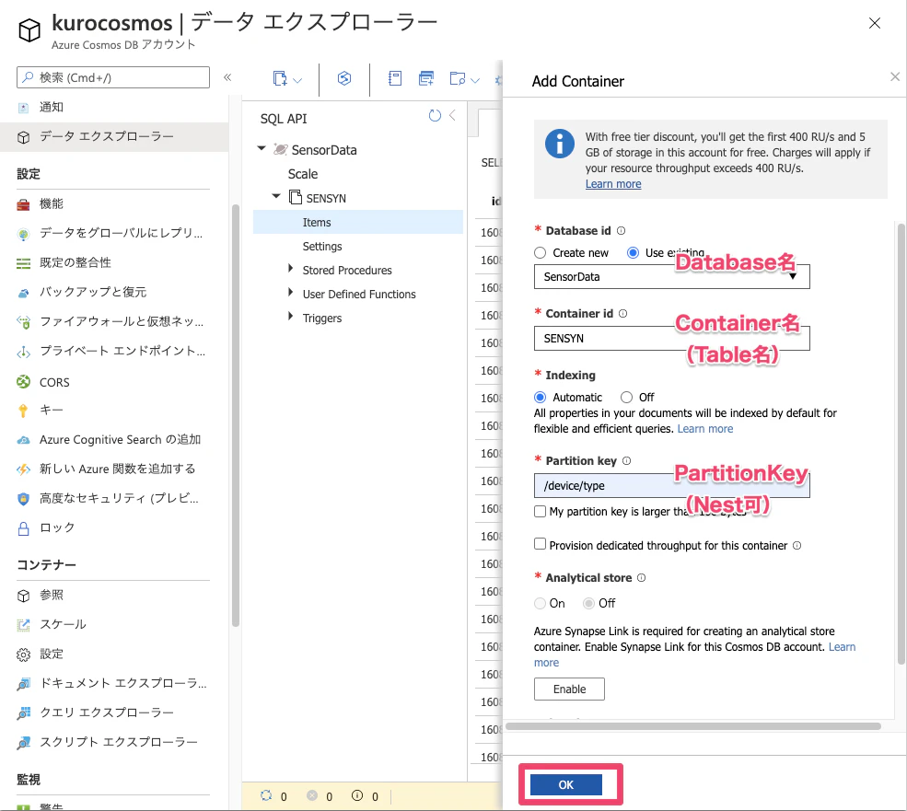
Task: Select Scale under SensorData
Action: coord(303,174)
